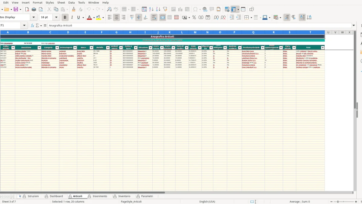Apply the blue background color button
Image resolution: width=362 pixels, height=204 pixels.
(265, 18)
